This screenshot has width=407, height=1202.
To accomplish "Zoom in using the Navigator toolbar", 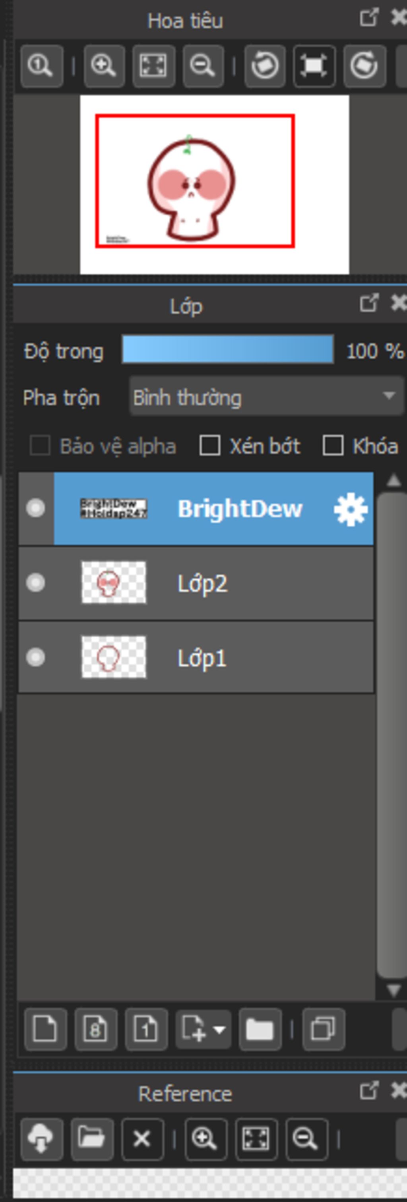I will click(x=104, y=66).
